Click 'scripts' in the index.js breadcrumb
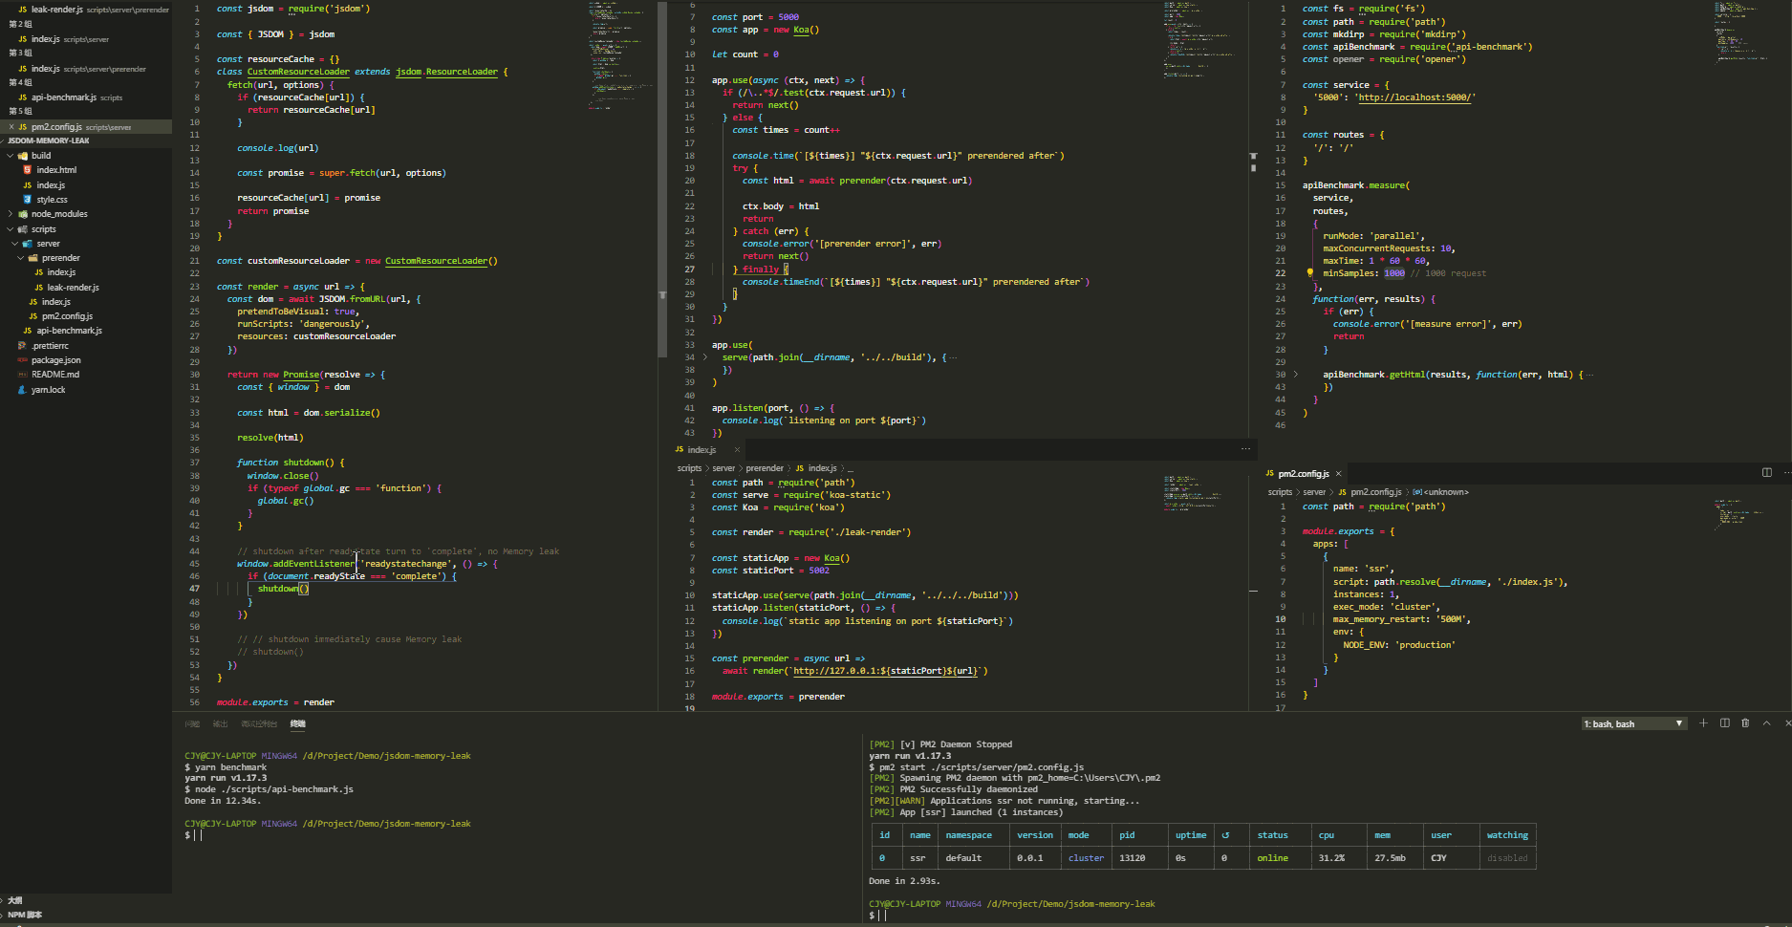Viewport: 1792px width, 927px height. (x=690, y=468)
